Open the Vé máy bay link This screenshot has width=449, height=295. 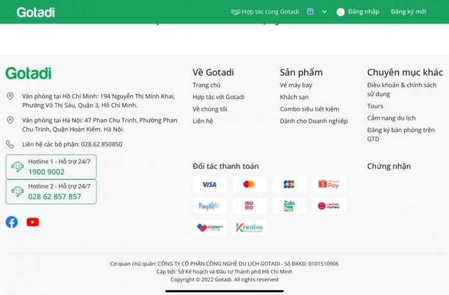pyautogui.click(x=296, y=85)
